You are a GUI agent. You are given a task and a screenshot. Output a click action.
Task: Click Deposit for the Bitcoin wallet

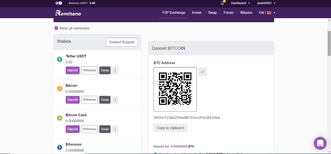[73, 100]
